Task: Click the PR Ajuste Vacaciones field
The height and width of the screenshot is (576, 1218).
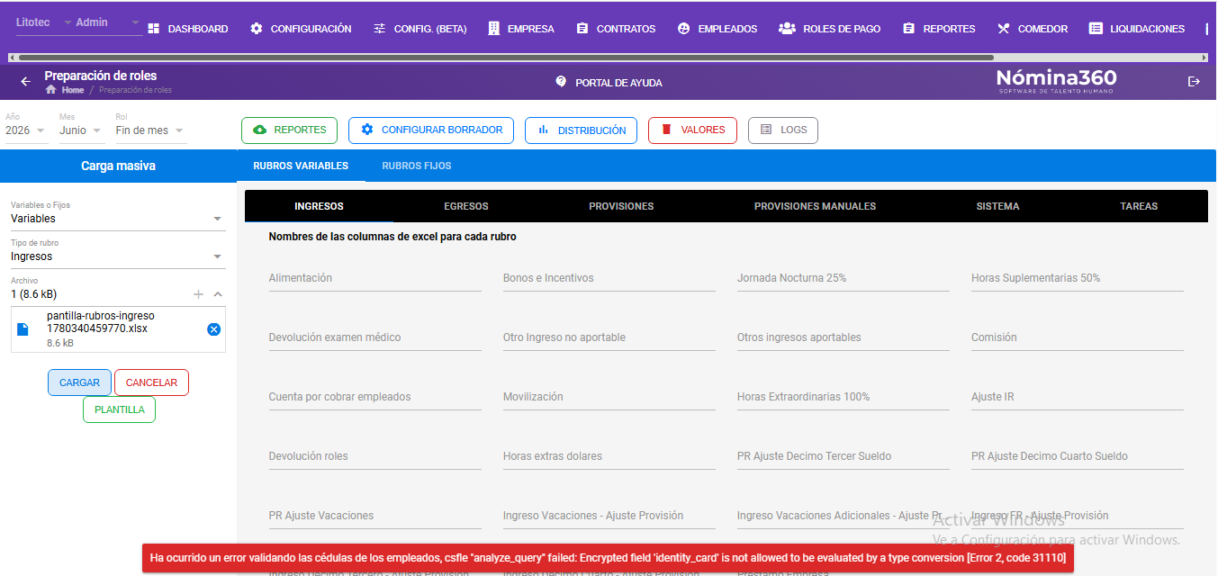Action: click(374, 516)
